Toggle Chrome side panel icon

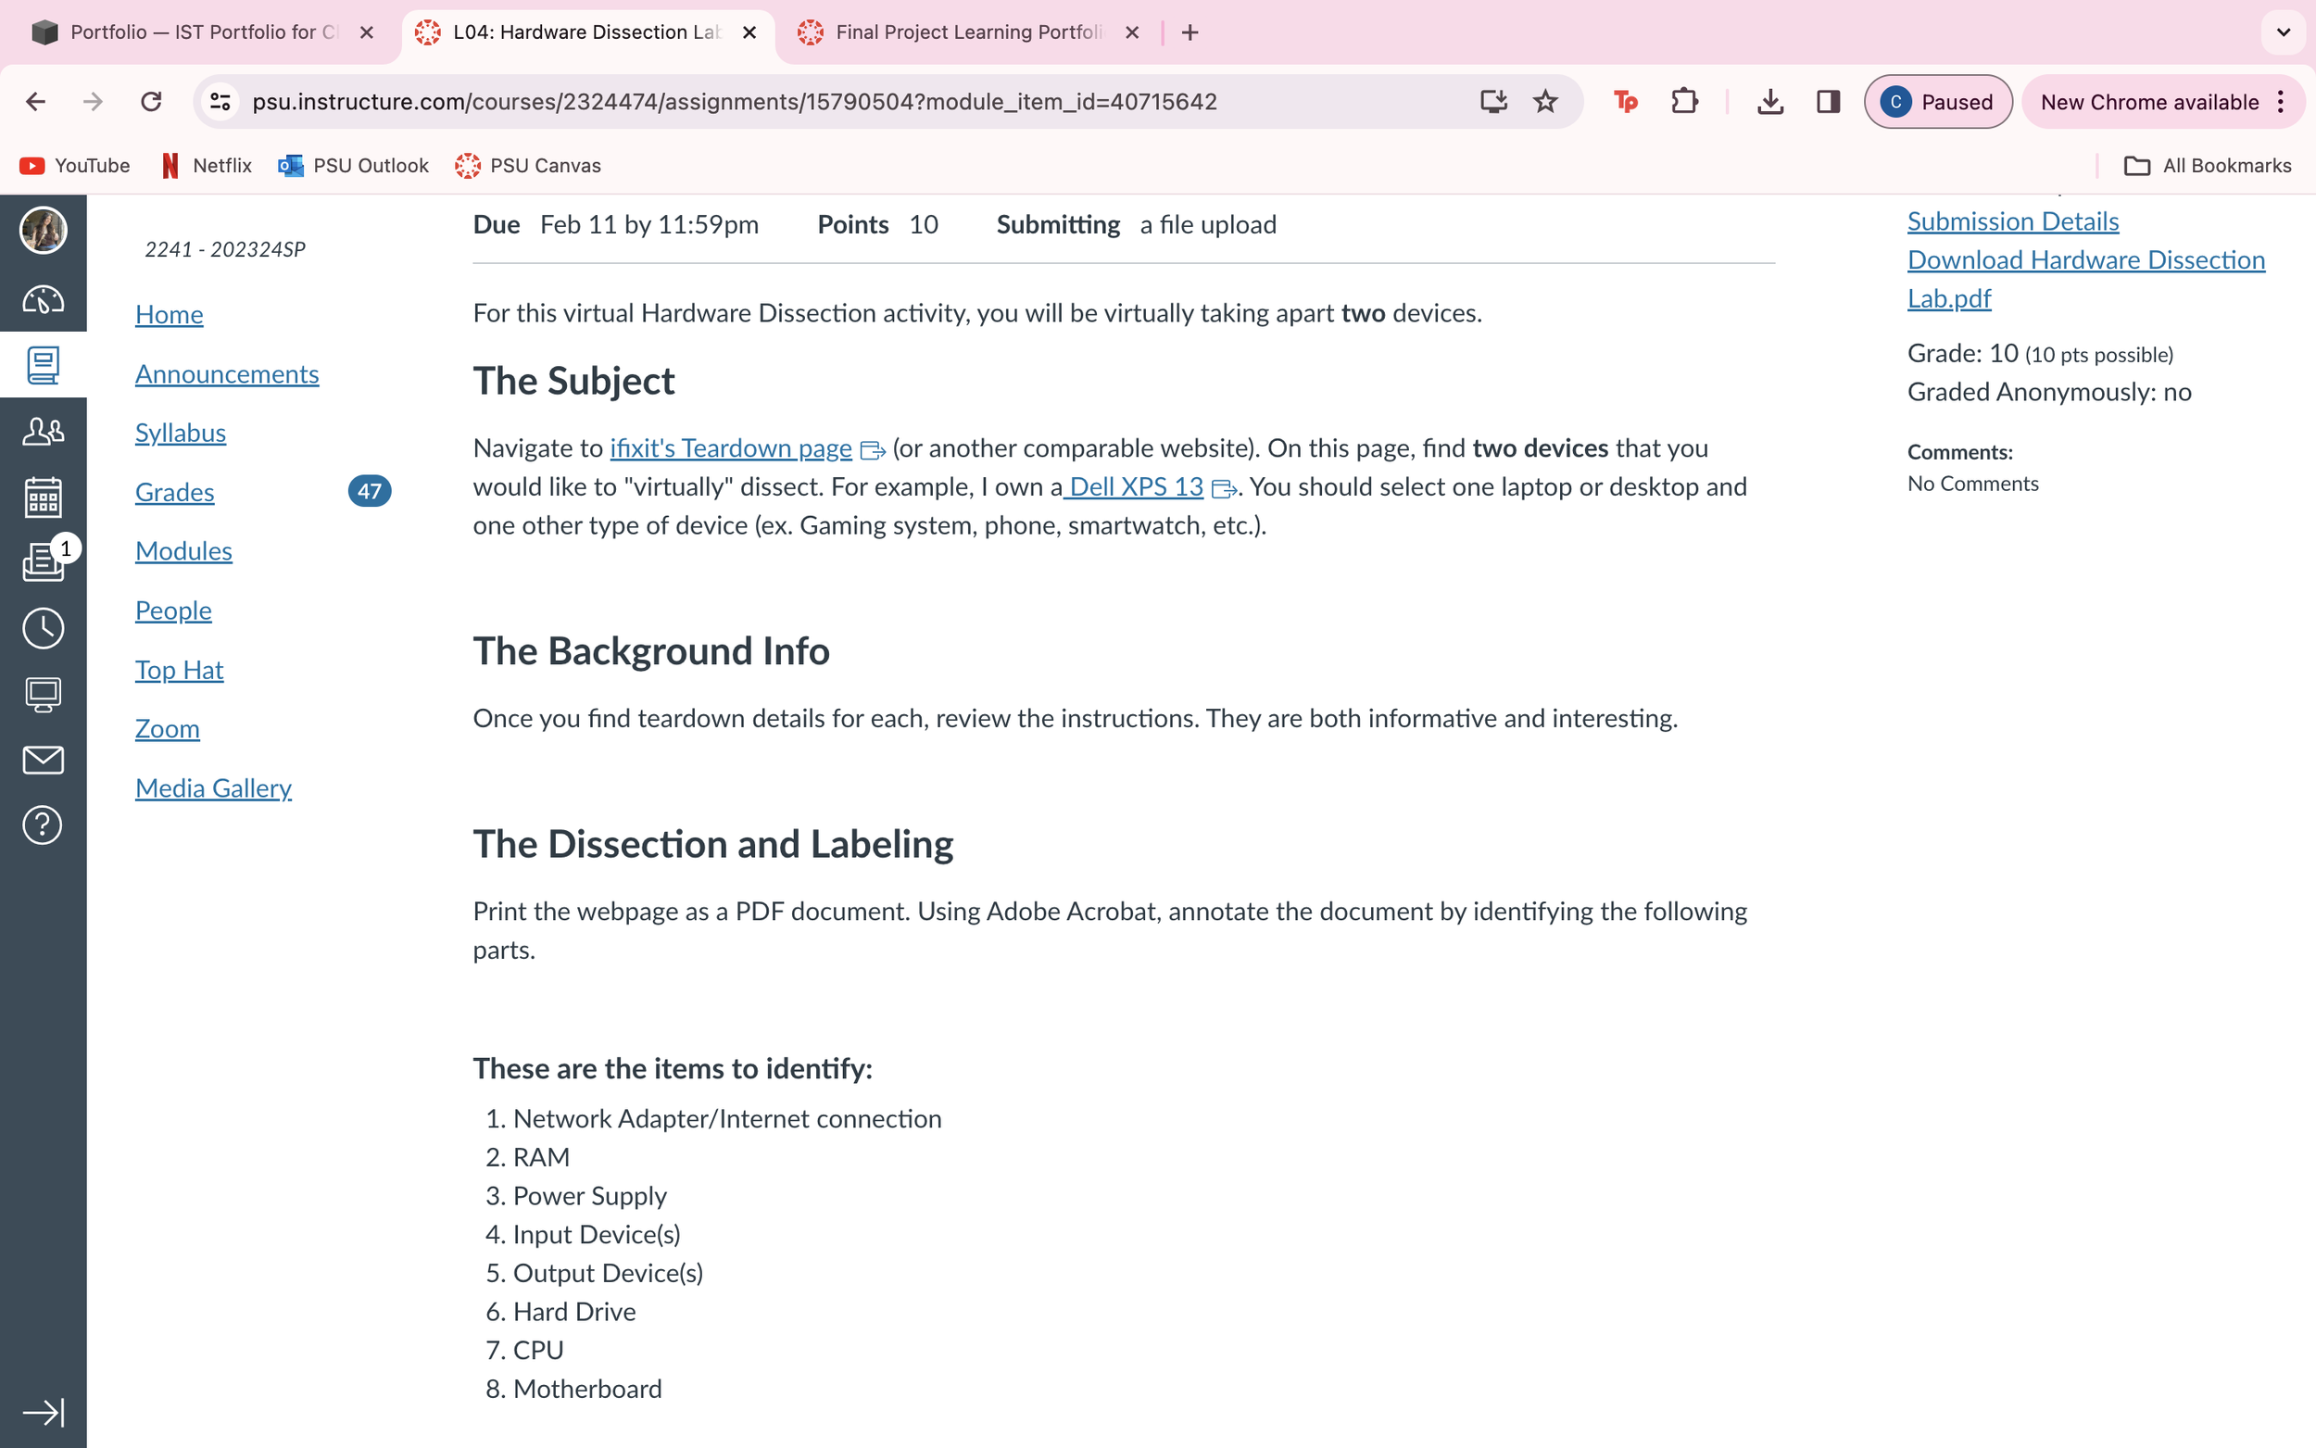pos(1828,102)
